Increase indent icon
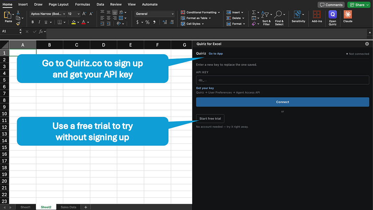Screen dimensions: 373x210 coord(108,23)
